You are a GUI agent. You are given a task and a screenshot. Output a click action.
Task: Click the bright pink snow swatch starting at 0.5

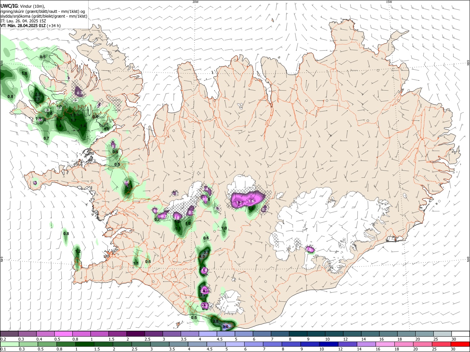click(x=63, y=334)
